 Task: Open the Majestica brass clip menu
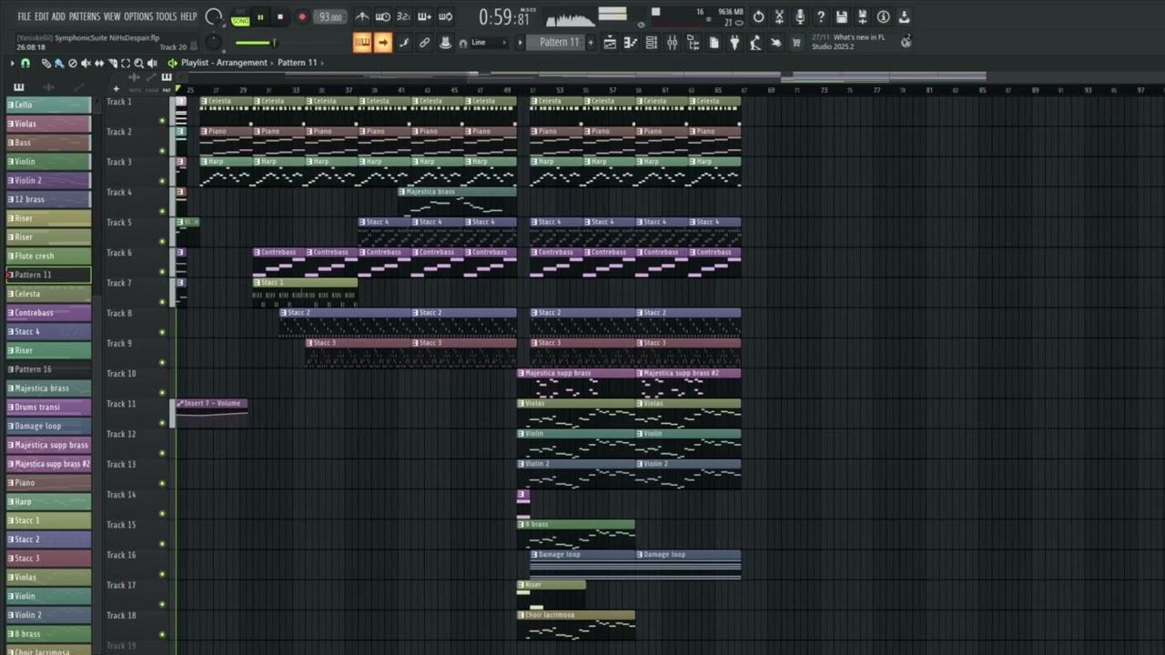click(x=402, y=192)
